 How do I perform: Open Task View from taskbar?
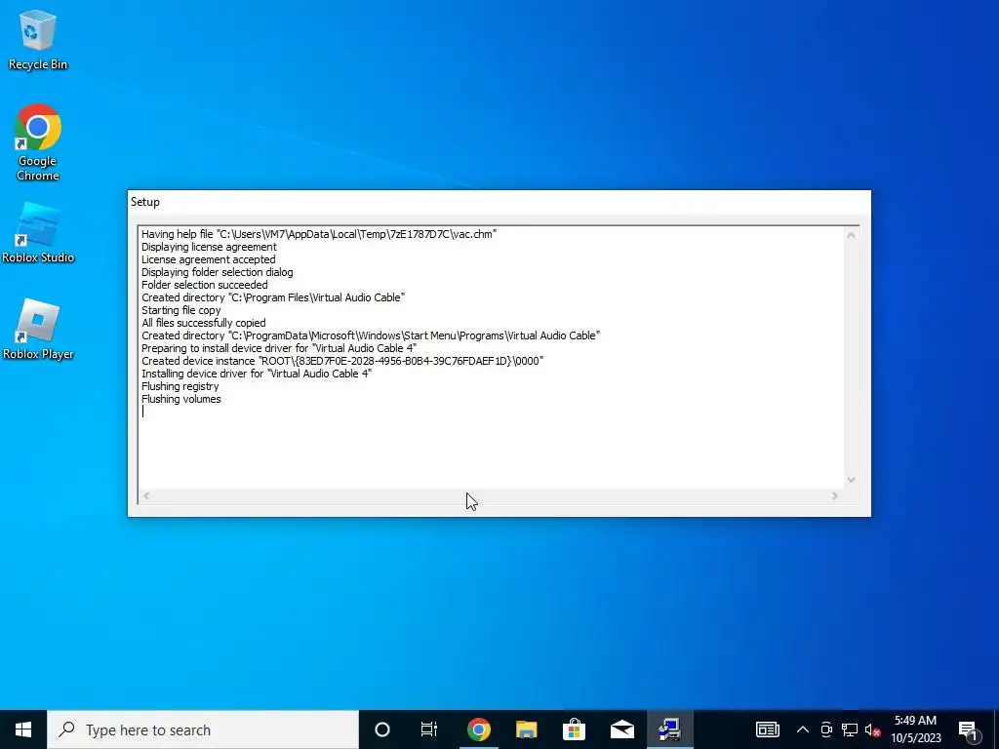pos(429,729)
